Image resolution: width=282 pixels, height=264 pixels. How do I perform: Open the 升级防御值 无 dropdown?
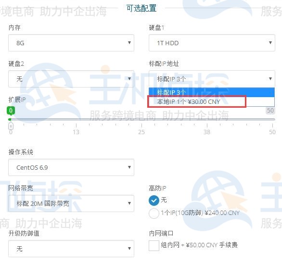(71, 249)
